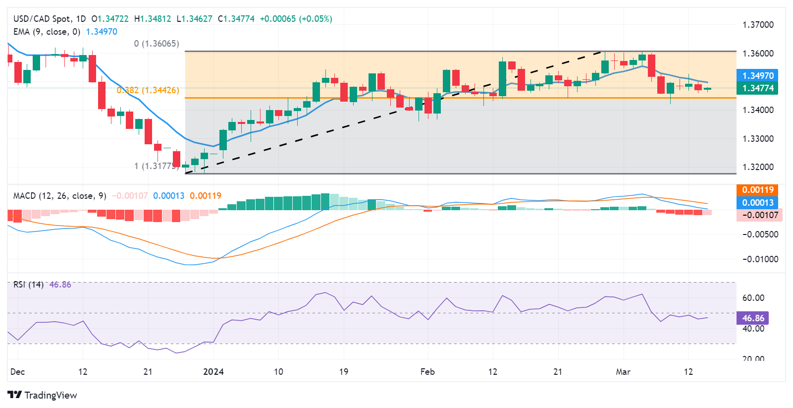The height and width of the screenshot is (408, 793).
Task: Click the purple 46.86 RSI value tag
Action: (x=753, y=318)
